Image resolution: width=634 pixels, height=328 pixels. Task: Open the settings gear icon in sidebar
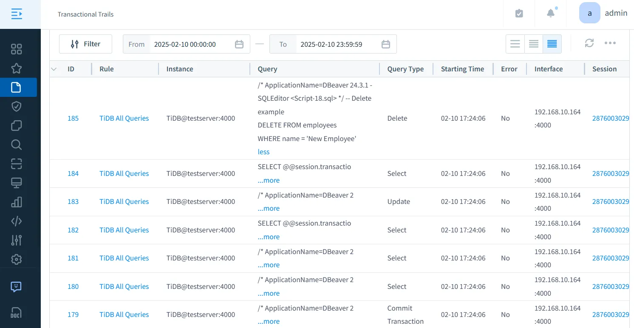(x=16, y=259)
